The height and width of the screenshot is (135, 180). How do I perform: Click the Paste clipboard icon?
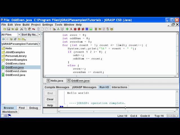click(29, 29)
